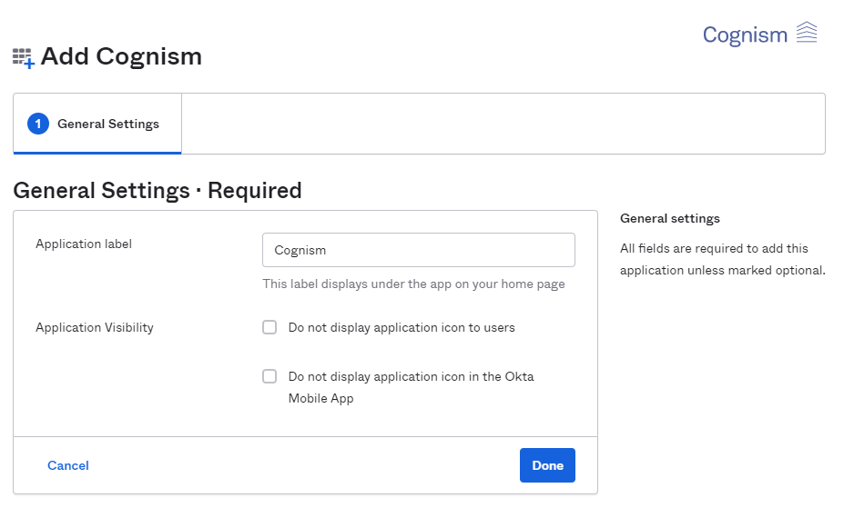Click the Application Visibility field name
This screenshot has height=508, width=844.
[x=94, y=327]
